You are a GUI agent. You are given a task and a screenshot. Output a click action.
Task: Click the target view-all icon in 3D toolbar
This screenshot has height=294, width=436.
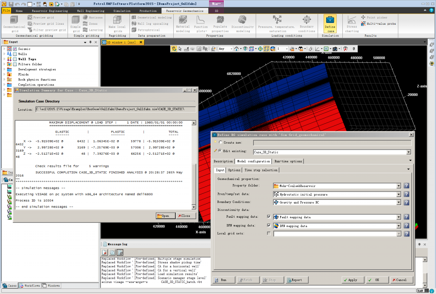[260, 49]
